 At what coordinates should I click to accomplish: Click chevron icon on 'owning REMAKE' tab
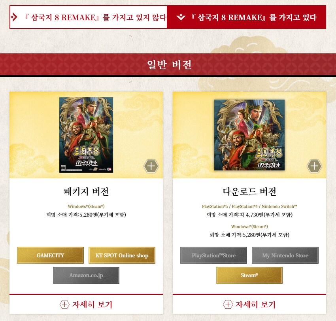pyautogui.click(x=181, y=17)
